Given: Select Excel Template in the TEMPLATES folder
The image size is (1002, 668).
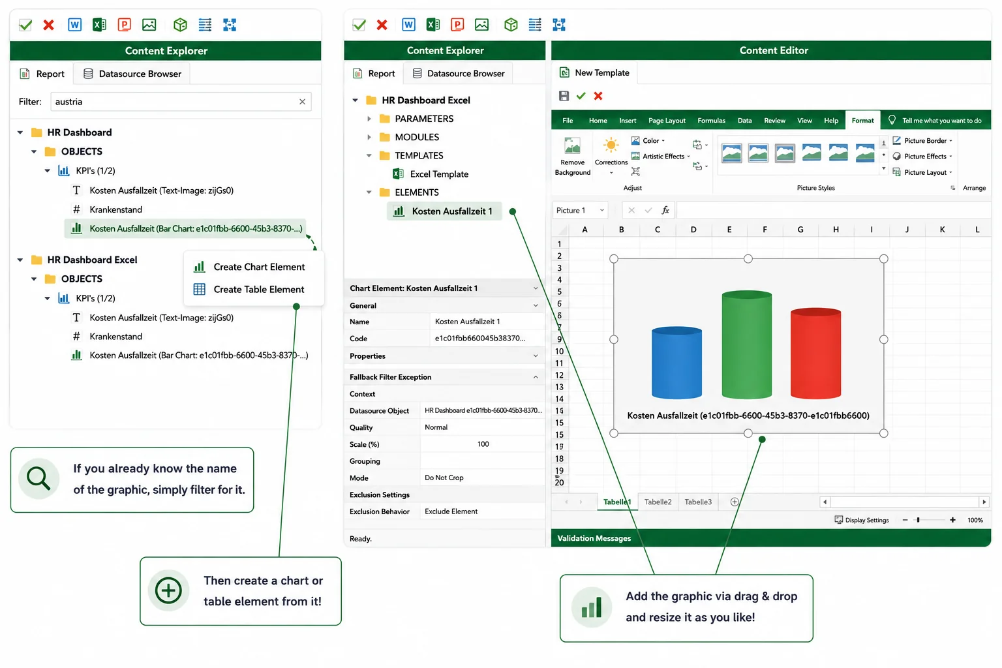Looking at the screenshot, I should click(431, 174).
